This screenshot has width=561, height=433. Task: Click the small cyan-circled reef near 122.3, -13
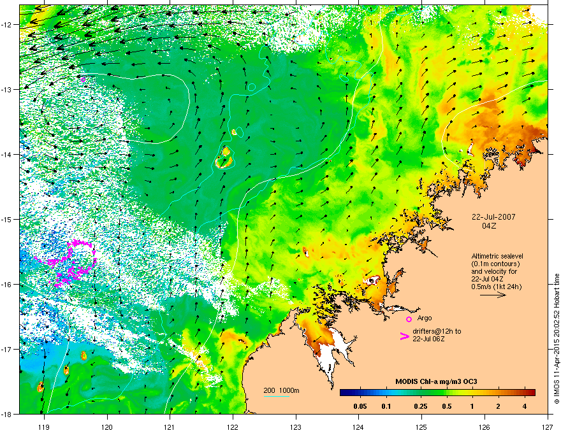pyautogui.click(x=252, y=87)
